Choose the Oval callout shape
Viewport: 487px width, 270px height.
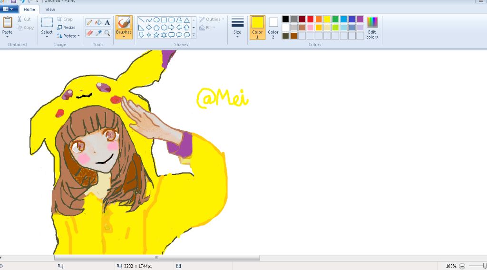point(179,35)
